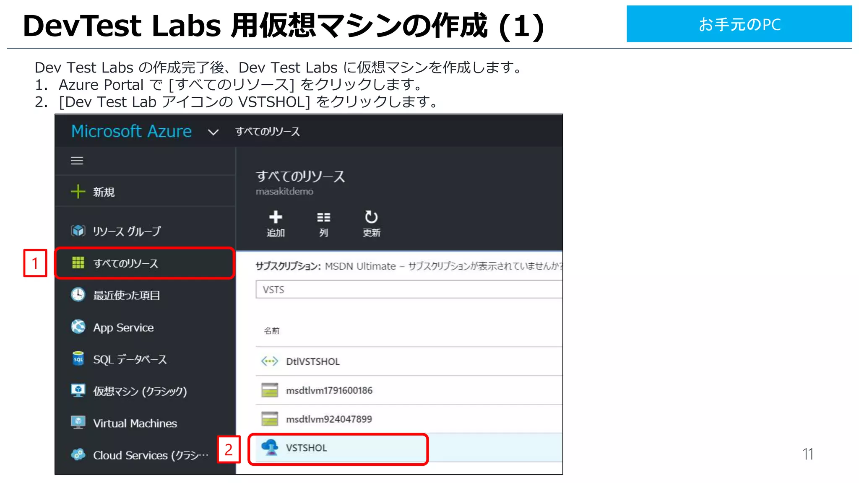This screenshot has width=859, height=483.
Task: Click the 仮想マシン (クラシック) monitor icon
Action: coord(78,391)
